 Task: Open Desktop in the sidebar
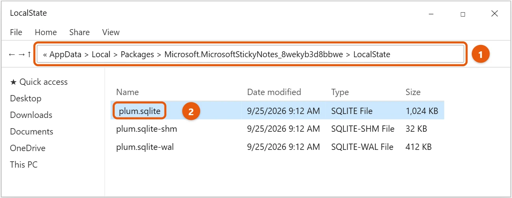click(x=26, y=99)
